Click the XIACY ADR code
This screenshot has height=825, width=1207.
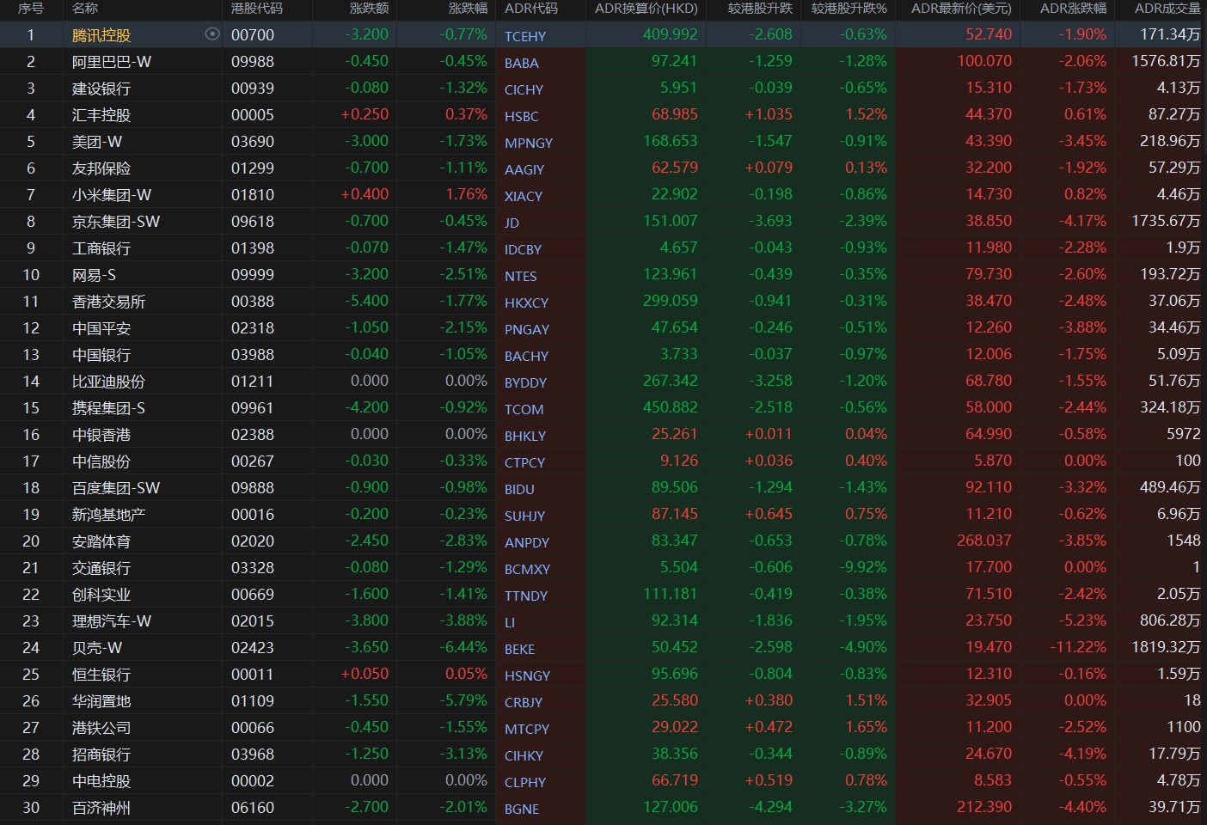(524, 196)
